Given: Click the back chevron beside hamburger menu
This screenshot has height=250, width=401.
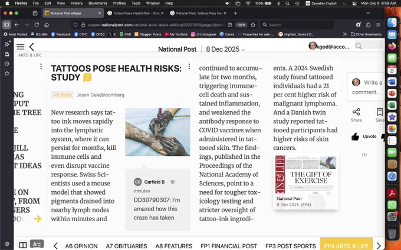Looking at the screenshot, I should [32, 46].
